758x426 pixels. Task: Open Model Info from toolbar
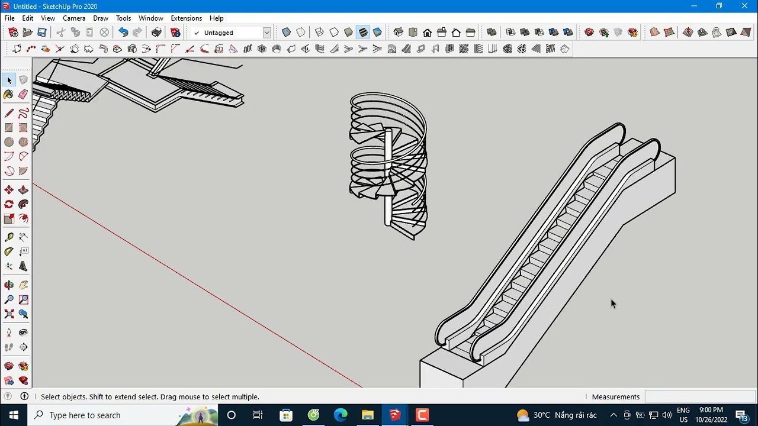tap(175, 33)
